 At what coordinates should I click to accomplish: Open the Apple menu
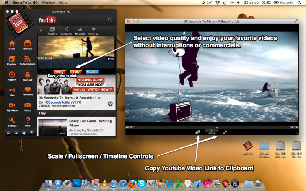coord(7,3)
